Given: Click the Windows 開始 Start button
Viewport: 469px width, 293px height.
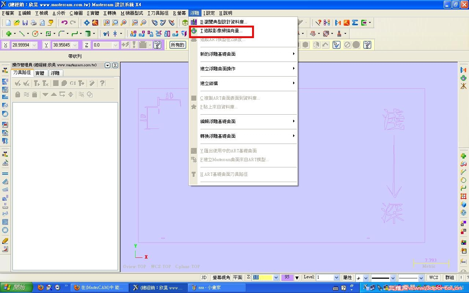Looking at the screenshot, I should coord(16,288).
